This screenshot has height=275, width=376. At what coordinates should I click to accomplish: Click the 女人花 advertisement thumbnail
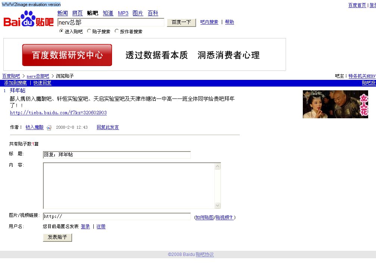335,104
